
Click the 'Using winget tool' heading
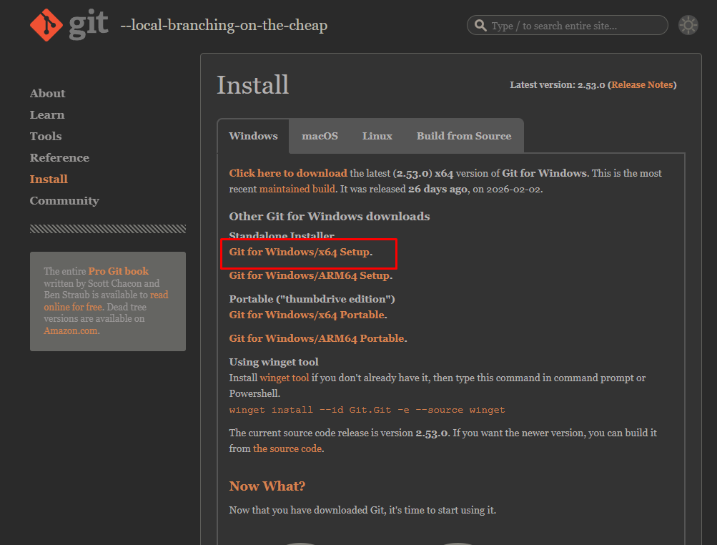pos(274,362)
